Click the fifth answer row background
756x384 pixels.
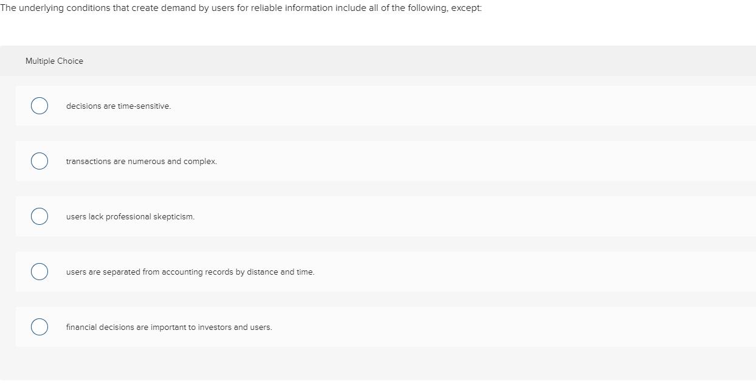tap(425, 327)
